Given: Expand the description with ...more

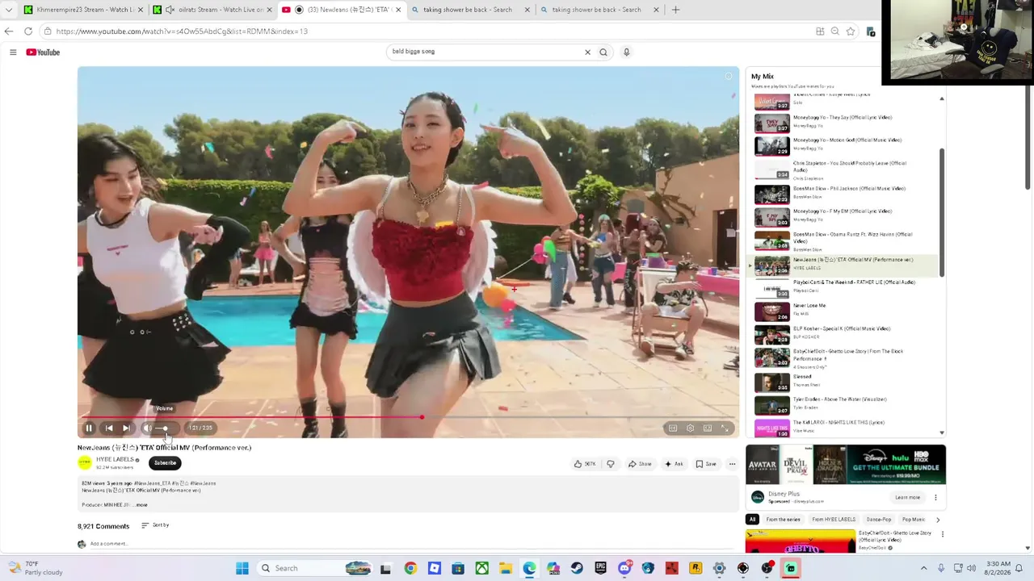Looking at the screenshot, I should (x=141, y=505).
